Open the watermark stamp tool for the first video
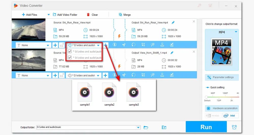 tap(162, 44)
